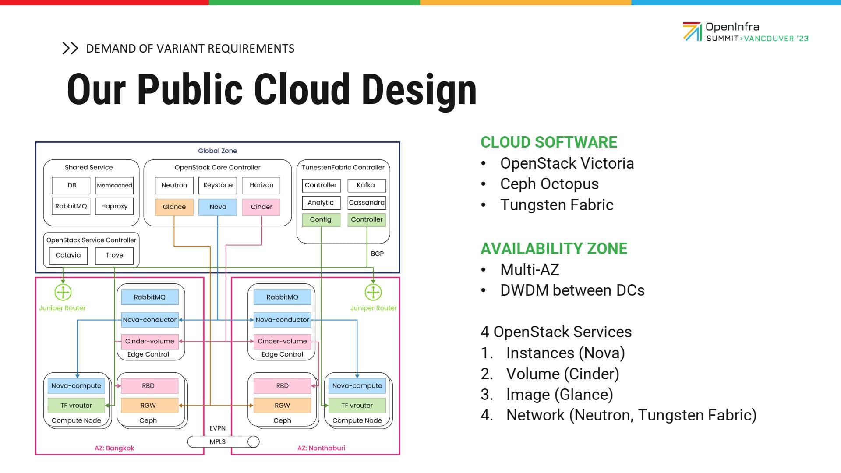Select Nova-conductor in Bangkok Edge Control
Viewport: 841px width, 473px height.
point(150,320)
